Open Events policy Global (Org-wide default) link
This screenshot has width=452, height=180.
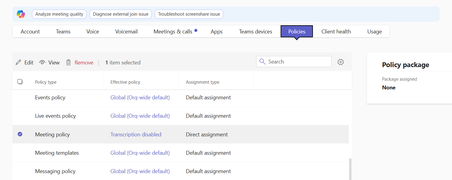coord(140,98)
